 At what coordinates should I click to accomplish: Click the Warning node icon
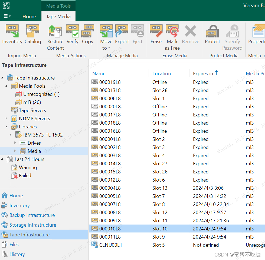[x=14, y=167]
